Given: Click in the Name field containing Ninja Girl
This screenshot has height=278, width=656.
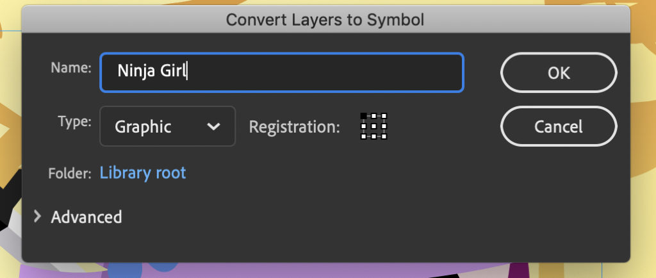Looking at the screenshot, I should 282,72.
